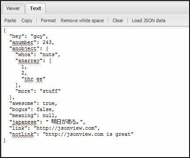
Task: Click the "japanese" key line
Action: pos(47,122)
